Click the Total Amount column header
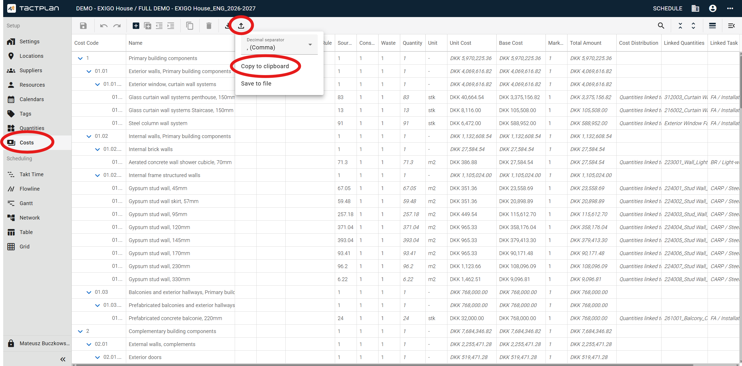 592,43
